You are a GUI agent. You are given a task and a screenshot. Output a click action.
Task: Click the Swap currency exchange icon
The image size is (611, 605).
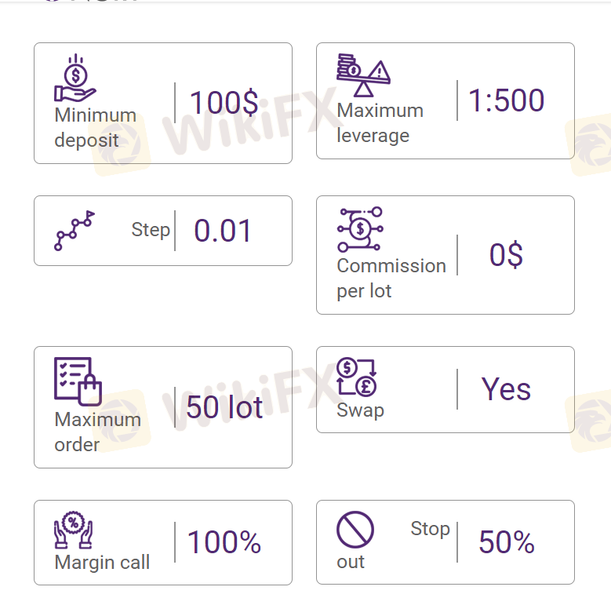[x=357, y=377]
